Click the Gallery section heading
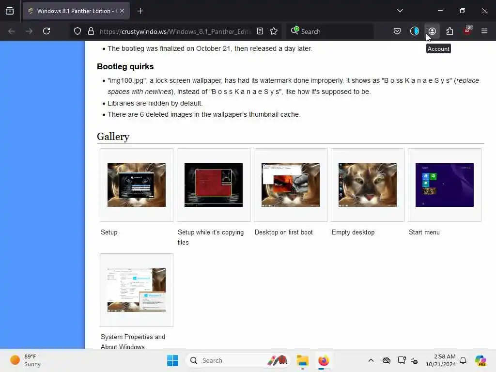This screenshot has width=496, height=372. pyautogui.click(x=113, y=137)
